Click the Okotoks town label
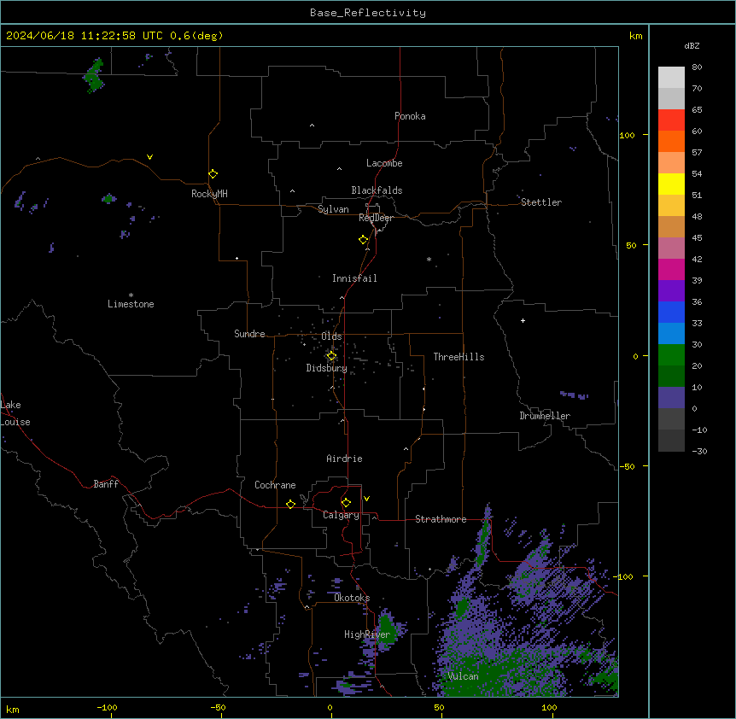This screenshot has height=719, width=736. (x=352, y=598)
